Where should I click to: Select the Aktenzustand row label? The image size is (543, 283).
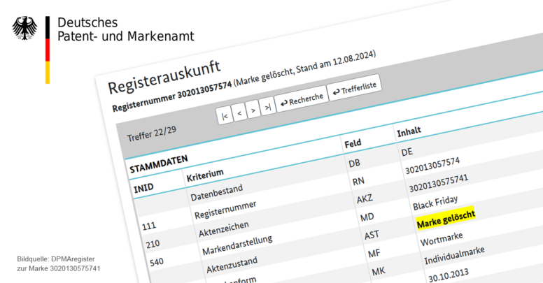click(232, 265)
